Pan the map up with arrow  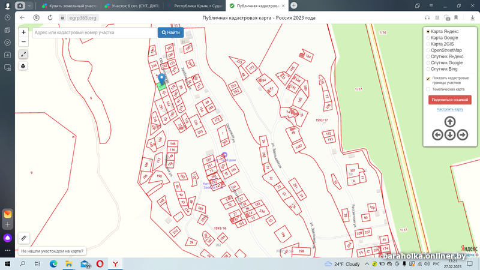[449, 122]
